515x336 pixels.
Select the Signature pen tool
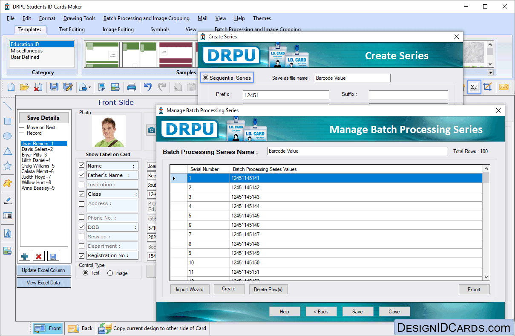click(x=7, y=200)
